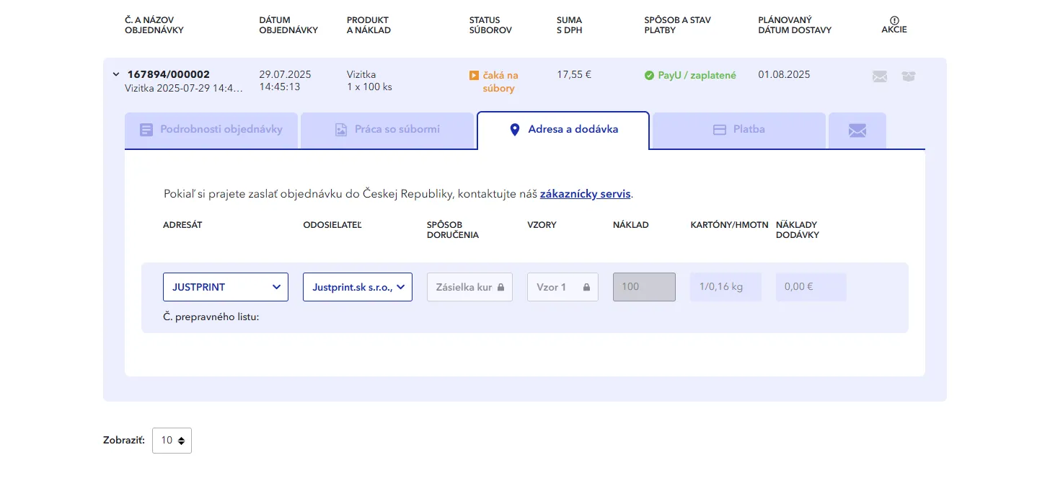
Task: Click the orange 'čaká na súbory' status icon
Action: point(474,75)
